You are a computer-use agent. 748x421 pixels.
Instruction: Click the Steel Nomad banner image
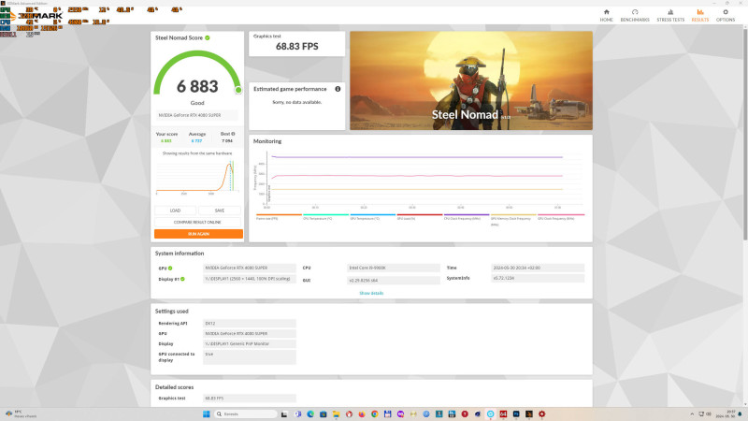pyautogui.click(x=471, y=80)
